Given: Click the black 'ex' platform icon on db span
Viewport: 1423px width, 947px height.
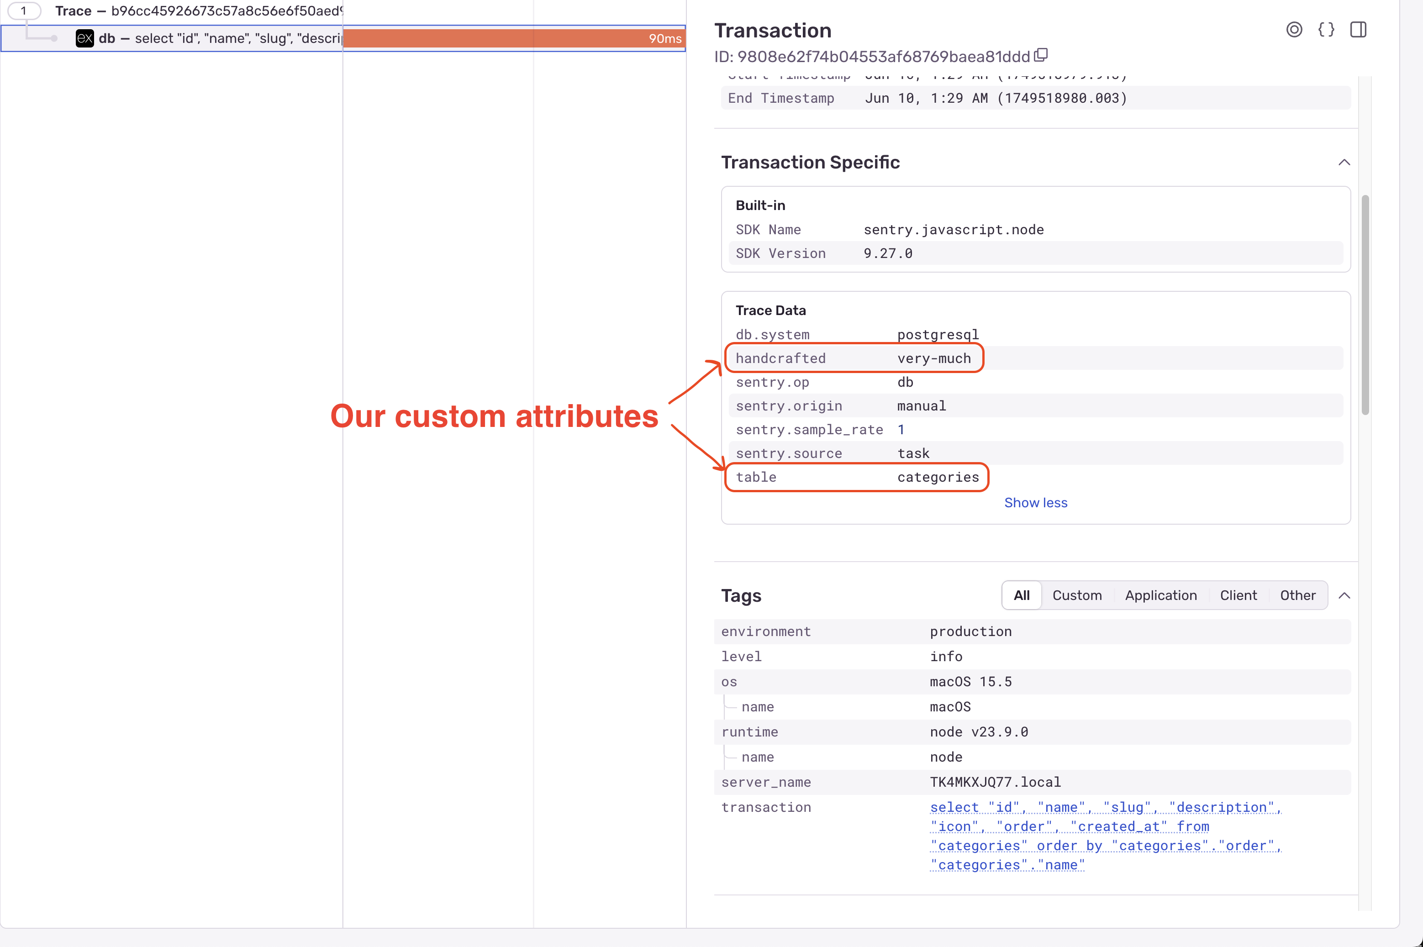Looking at the screenshot, I should point(84,39).
